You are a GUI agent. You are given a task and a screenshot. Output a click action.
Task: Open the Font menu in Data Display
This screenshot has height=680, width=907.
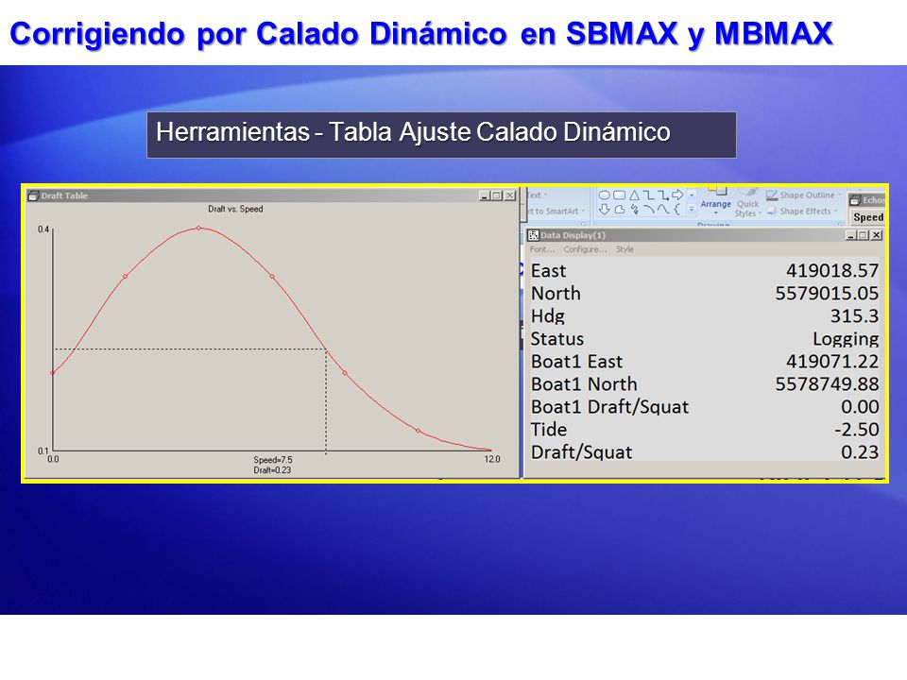coord(542,249)
